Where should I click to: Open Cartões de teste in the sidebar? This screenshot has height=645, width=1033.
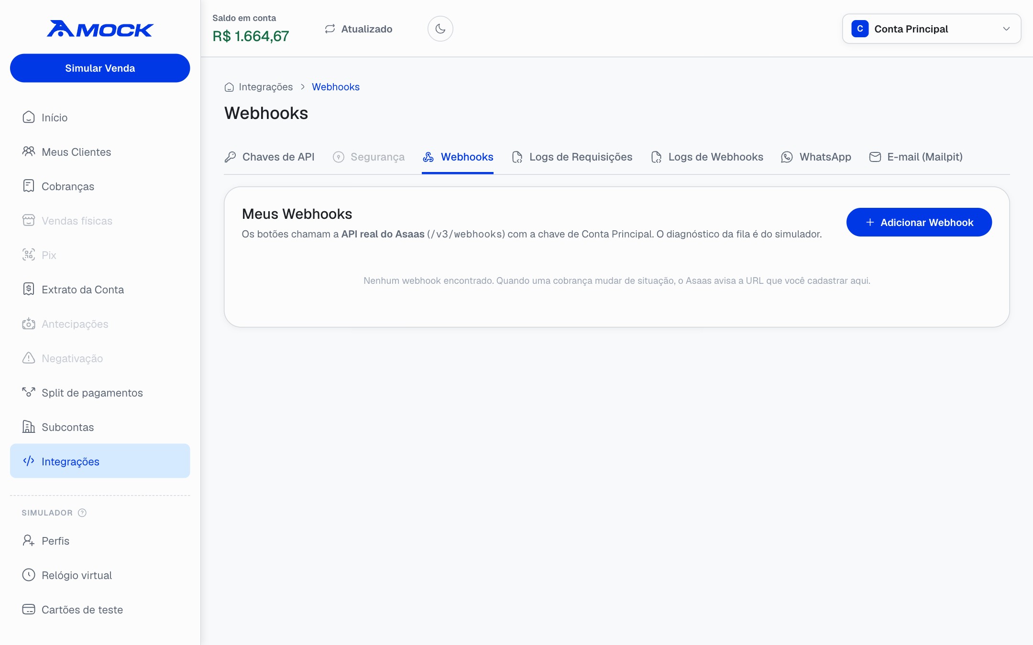pos(100,610)
